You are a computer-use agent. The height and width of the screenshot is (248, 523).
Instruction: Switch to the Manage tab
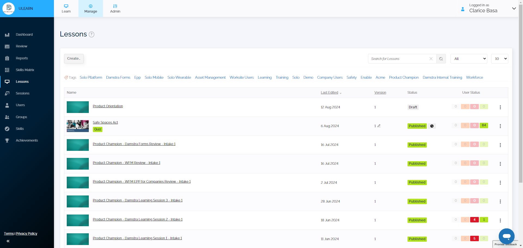coord(91,8)
